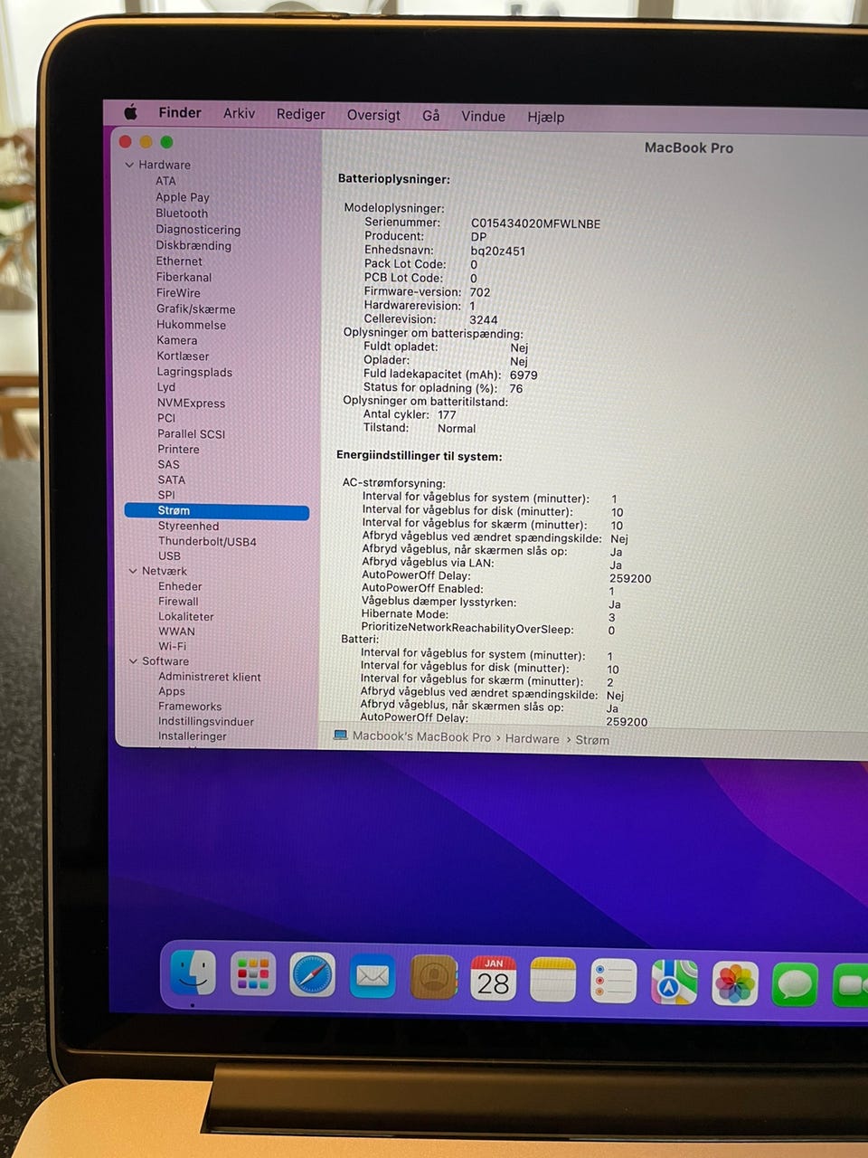Click Hardware in the path bar
Image resolution: width=868 pixels, height=1158 pixels.
pos(532,738)
